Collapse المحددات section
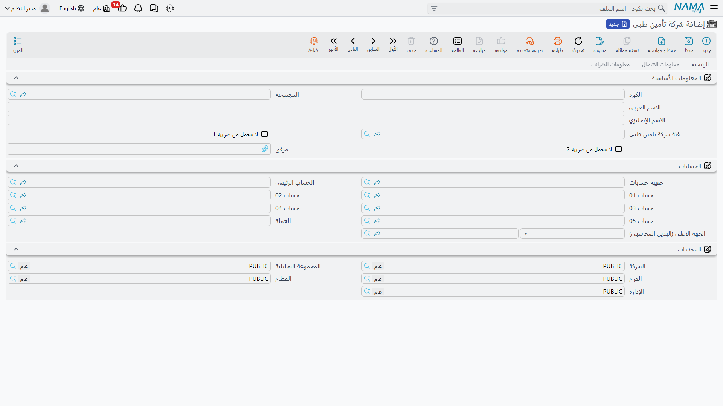The width and height of the screenshot is (723, 406). (16, 249)
